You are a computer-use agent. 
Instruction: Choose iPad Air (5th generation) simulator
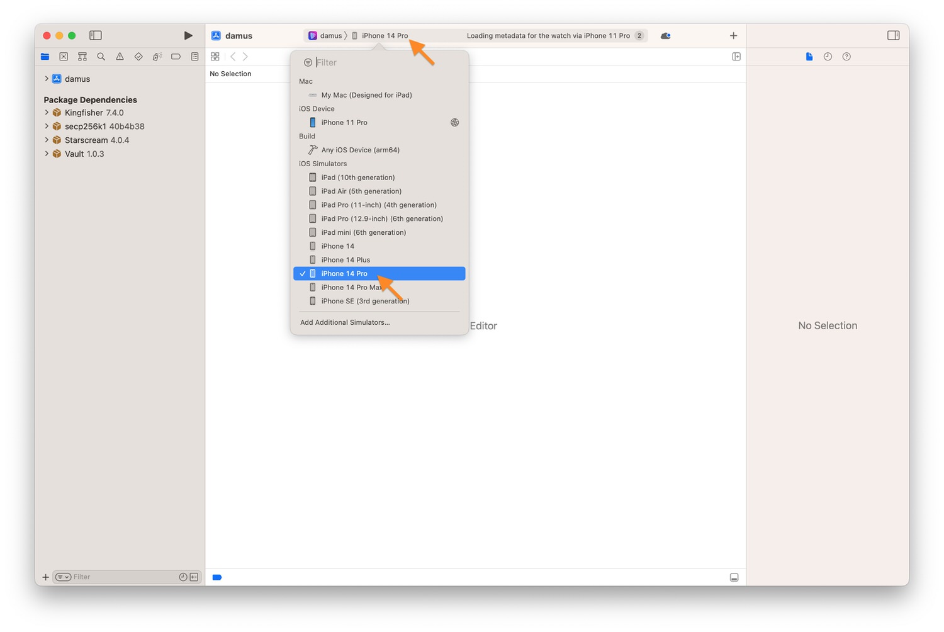tap(379, 191)
